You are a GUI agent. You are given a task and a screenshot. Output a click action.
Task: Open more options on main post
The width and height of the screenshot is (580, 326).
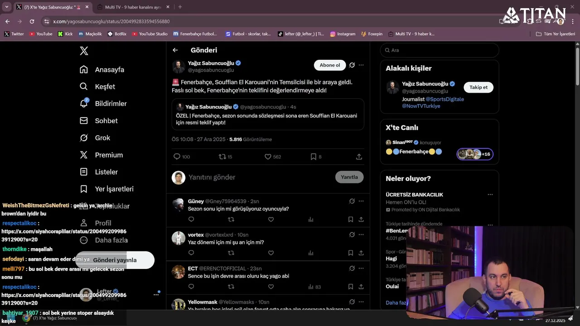pos(361,65)
